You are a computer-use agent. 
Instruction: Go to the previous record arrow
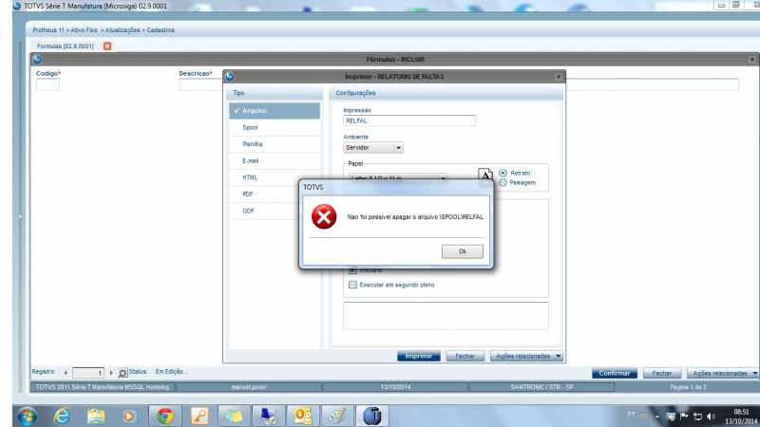point(66,373)
